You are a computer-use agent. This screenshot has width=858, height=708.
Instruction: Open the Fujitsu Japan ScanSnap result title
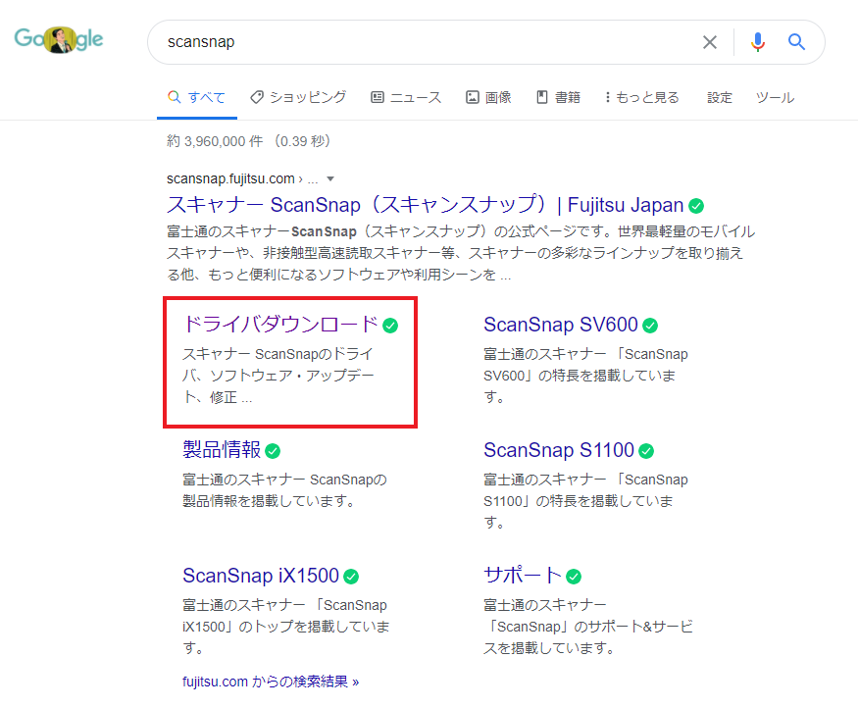coord(426,205)
